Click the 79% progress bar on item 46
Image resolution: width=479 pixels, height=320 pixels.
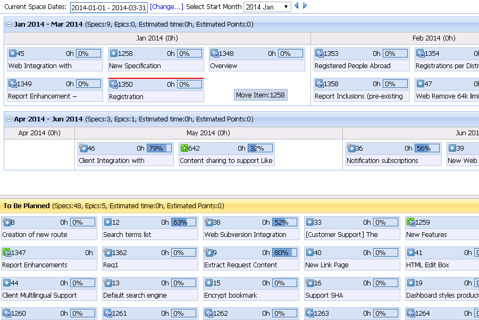click(159, 149)
